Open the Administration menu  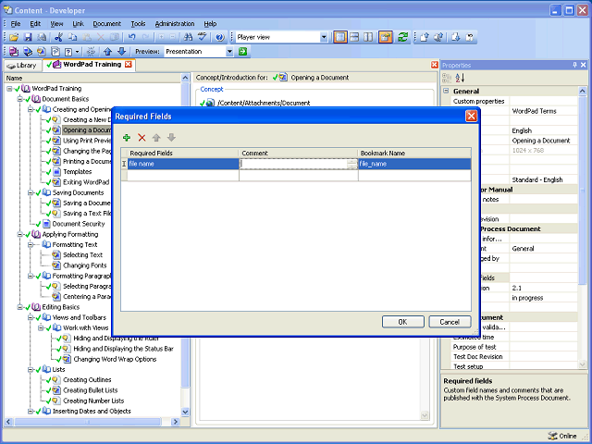click(x=175, y=24)
